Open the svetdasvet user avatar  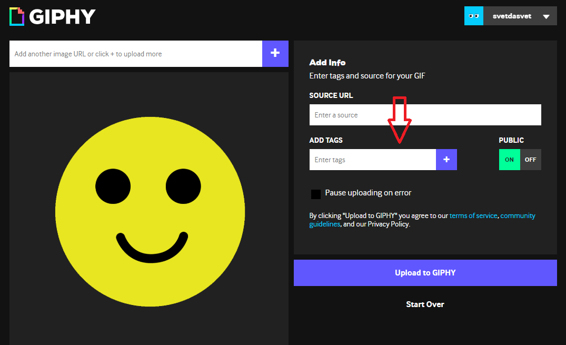pos(473,16)
